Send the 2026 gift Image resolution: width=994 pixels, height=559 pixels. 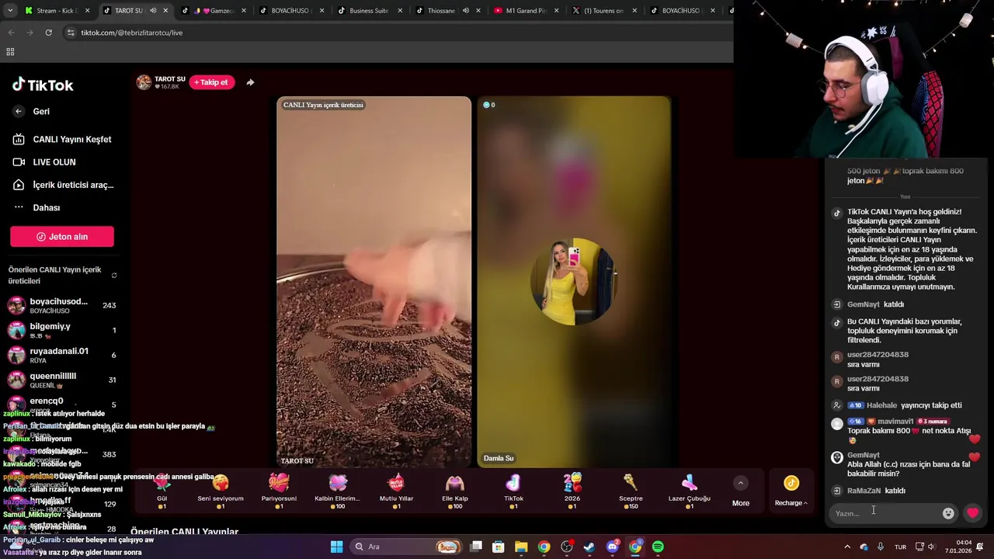click(x=572, y=490)
